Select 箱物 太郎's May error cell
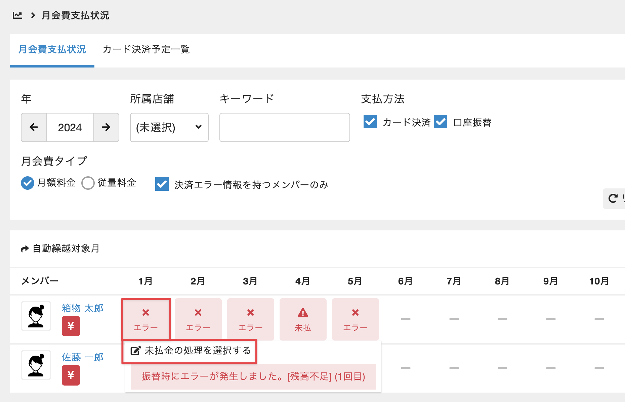The width and height of the screenshot is (625, 402). (355, 319)
